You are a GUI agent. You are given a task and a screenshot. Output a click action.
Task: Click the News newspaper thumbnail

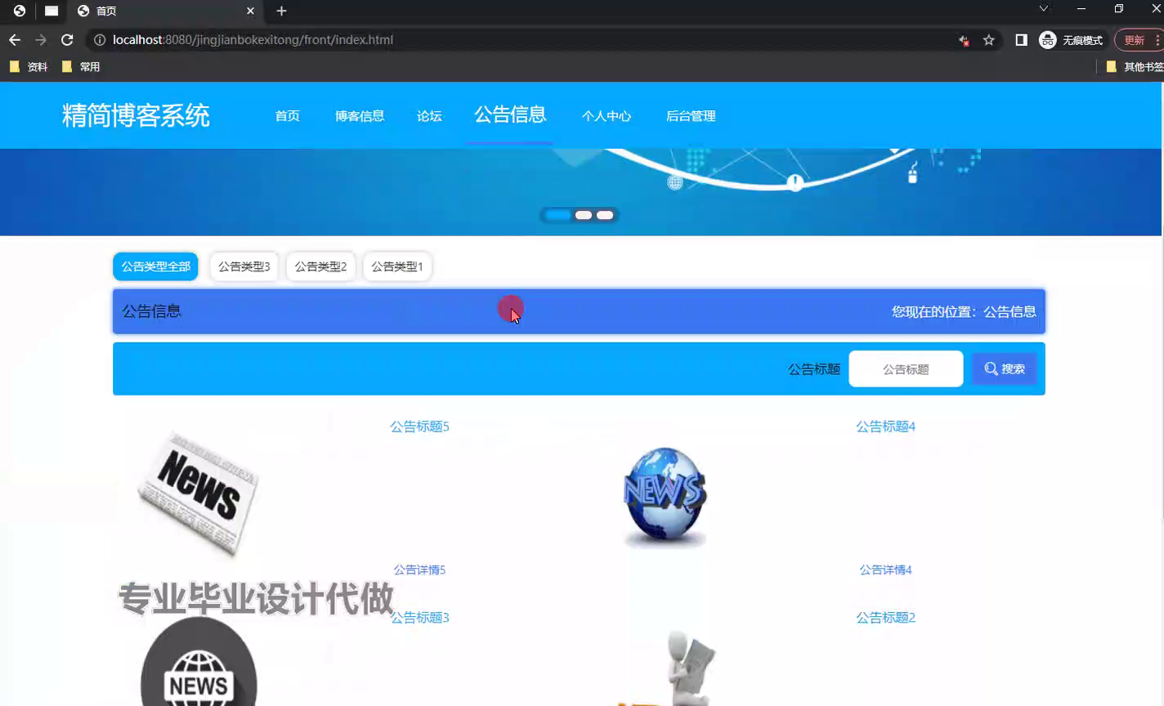[199, 494]
